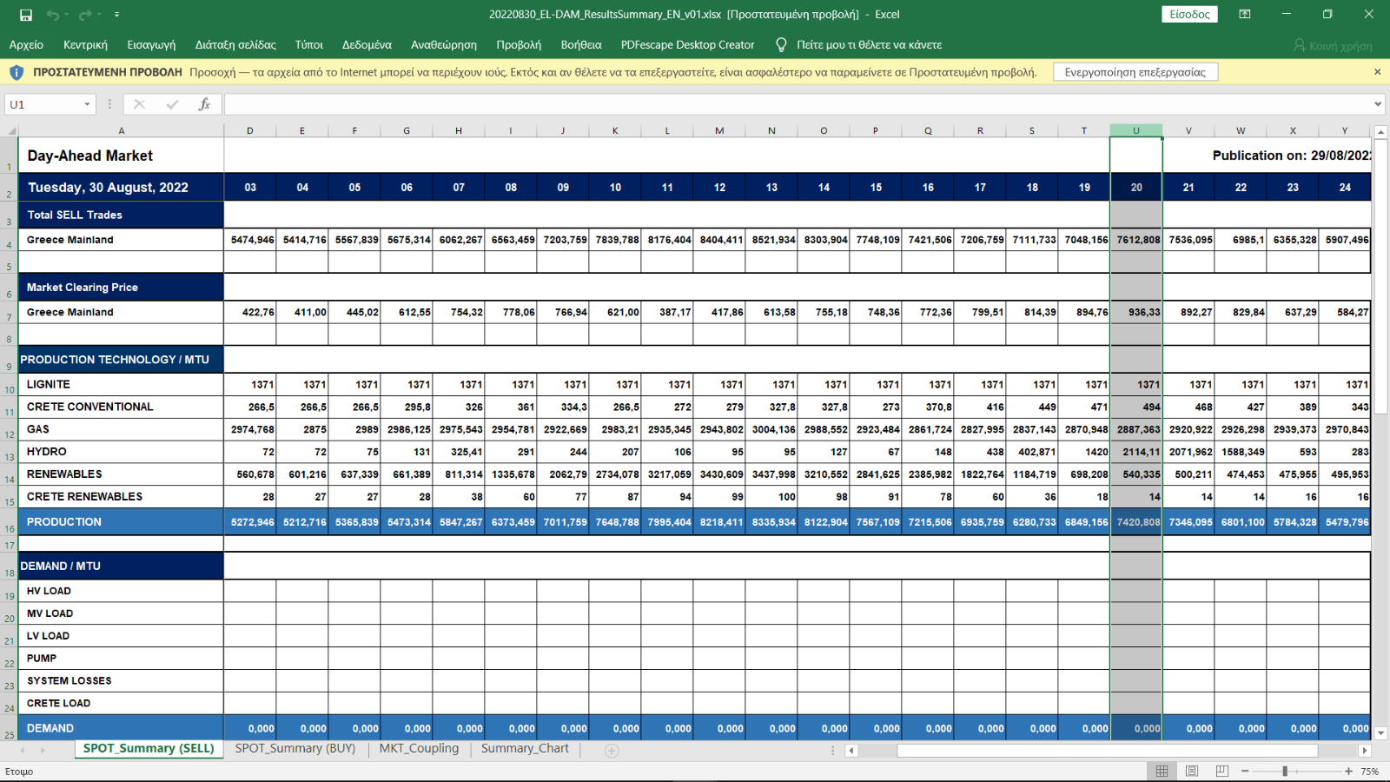Switch to Page Break Preview icon
The height and width of the screenshot is (782, 1390).
point(1222,771)
